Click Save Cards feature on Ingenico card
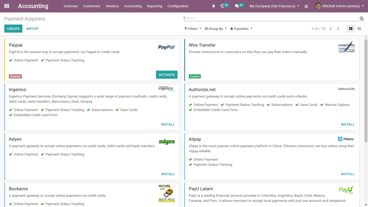Image resolution: width=368 pixels, height=207 pixels. point(127,110)
